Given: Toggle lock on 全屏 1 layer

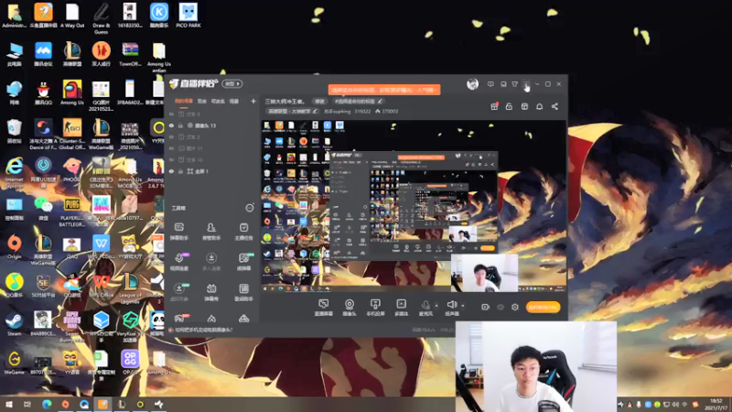Looking at the screenshot, I should [x=180, y=171].
